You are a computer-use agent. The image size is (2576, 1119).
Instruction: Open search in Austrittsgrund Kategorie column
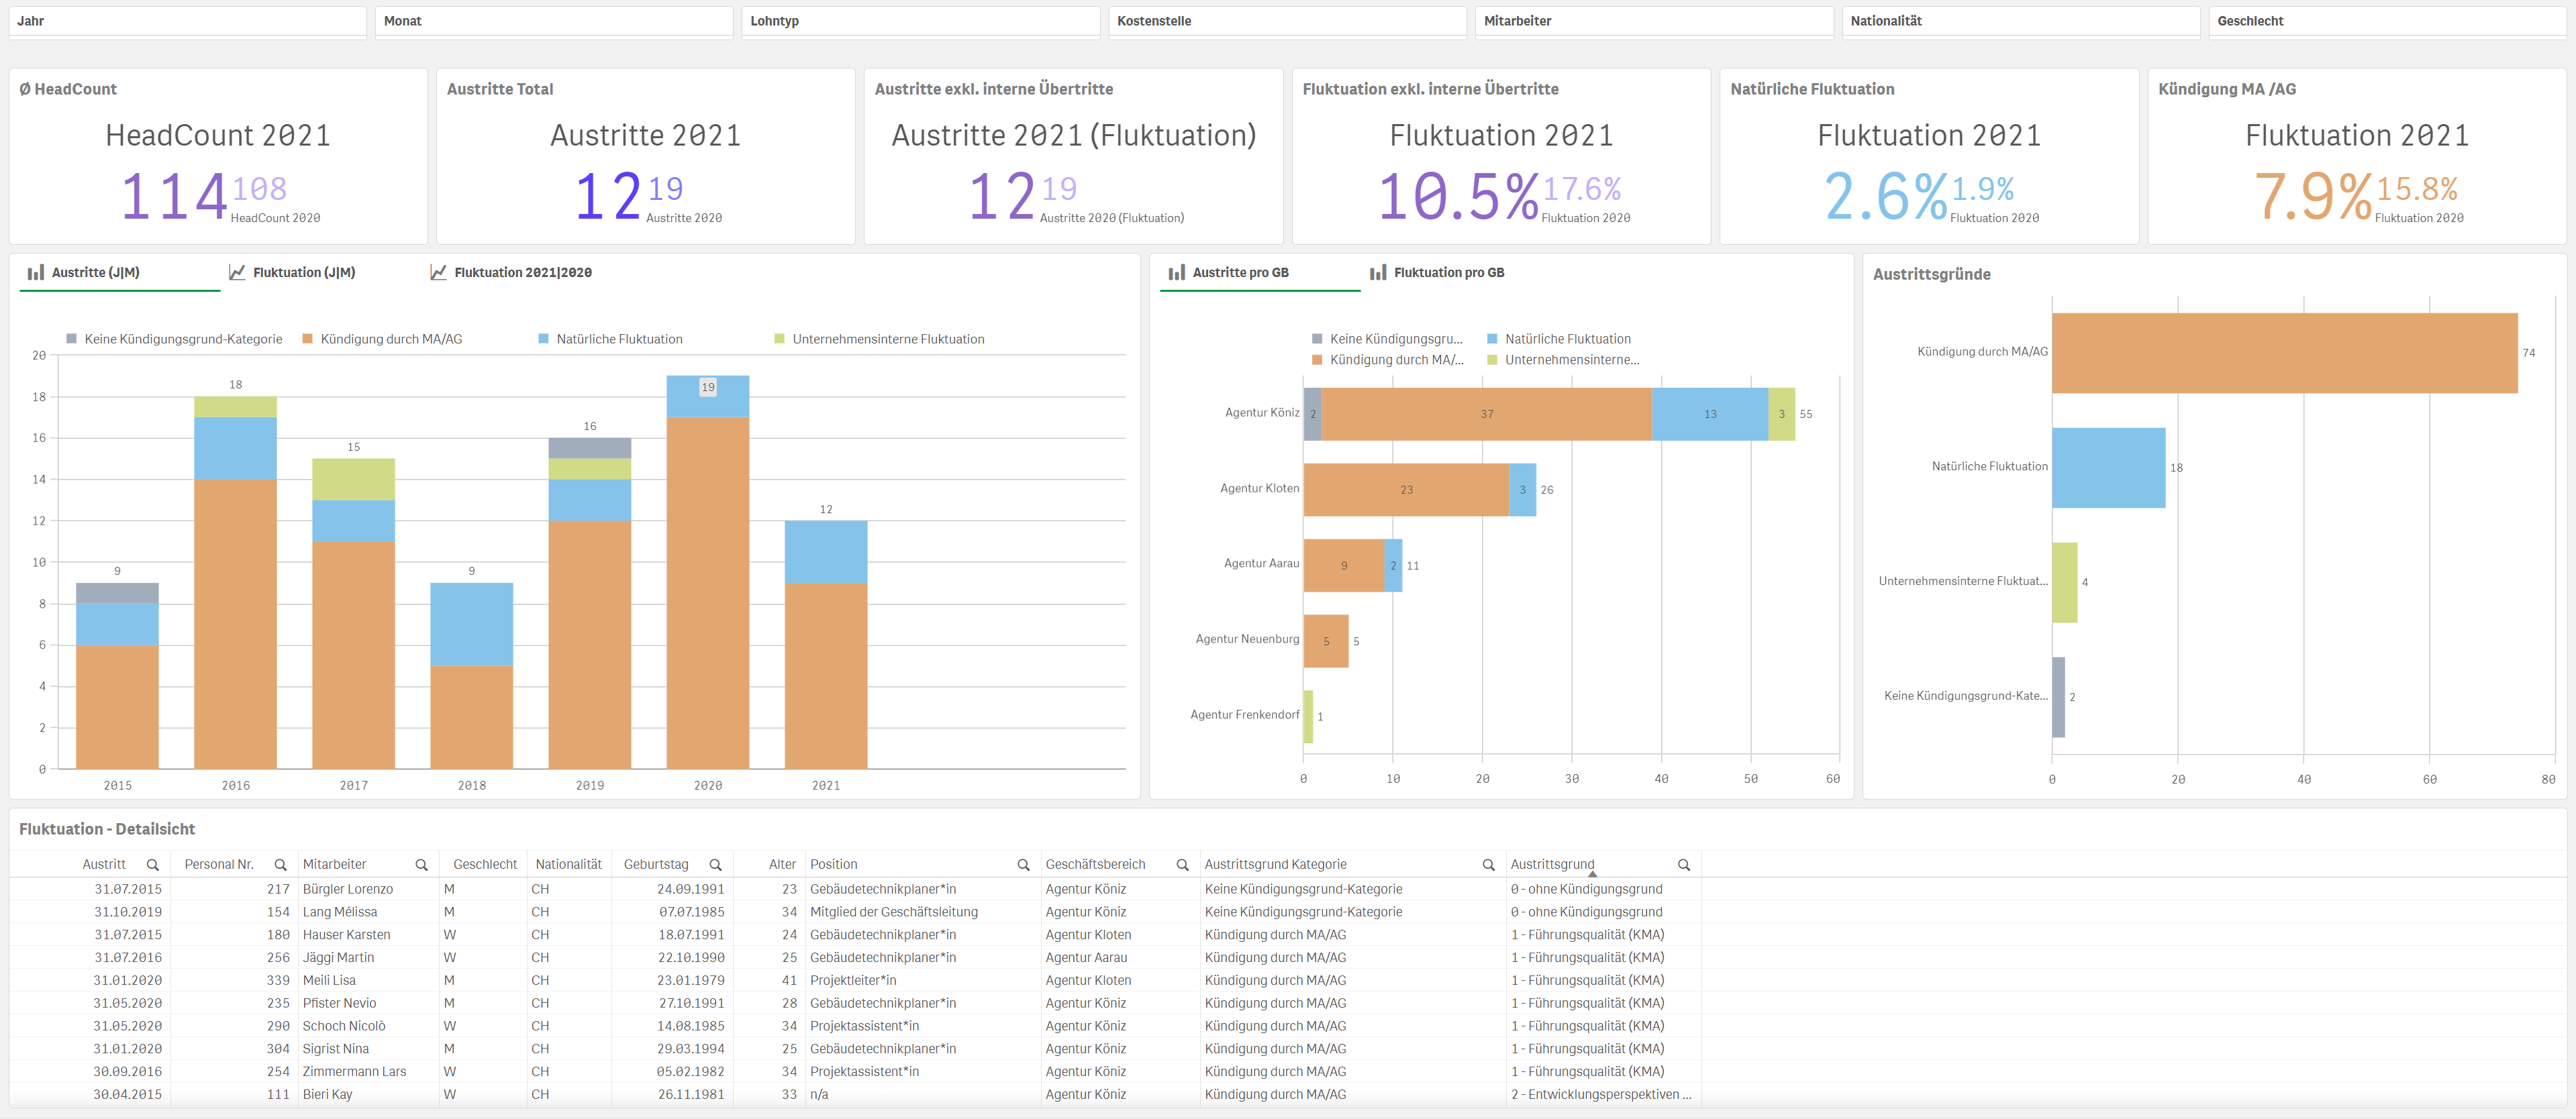(x=1489, y=865)
